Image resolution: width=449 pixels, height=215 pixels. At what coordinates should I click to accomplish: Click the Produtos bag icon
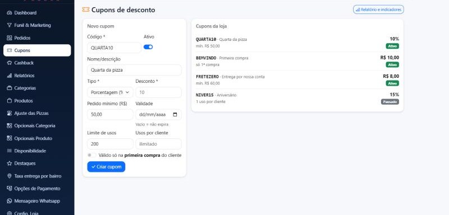click(x=9, y=101)
